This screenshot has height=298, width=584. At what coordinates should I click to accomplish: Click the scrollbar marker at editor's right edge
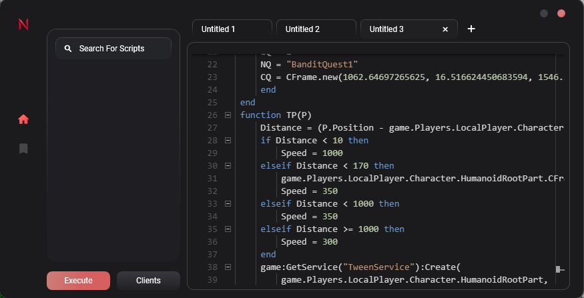click(x=560, y=269)
